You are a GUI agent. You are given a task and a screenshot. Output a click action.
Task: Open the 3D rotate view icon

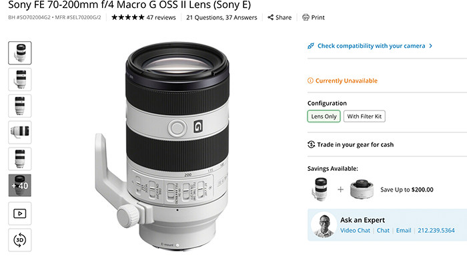(x=19, y=240)
